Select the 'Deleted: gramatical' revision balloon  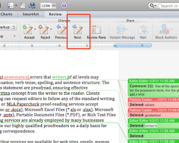coord(154,112)
